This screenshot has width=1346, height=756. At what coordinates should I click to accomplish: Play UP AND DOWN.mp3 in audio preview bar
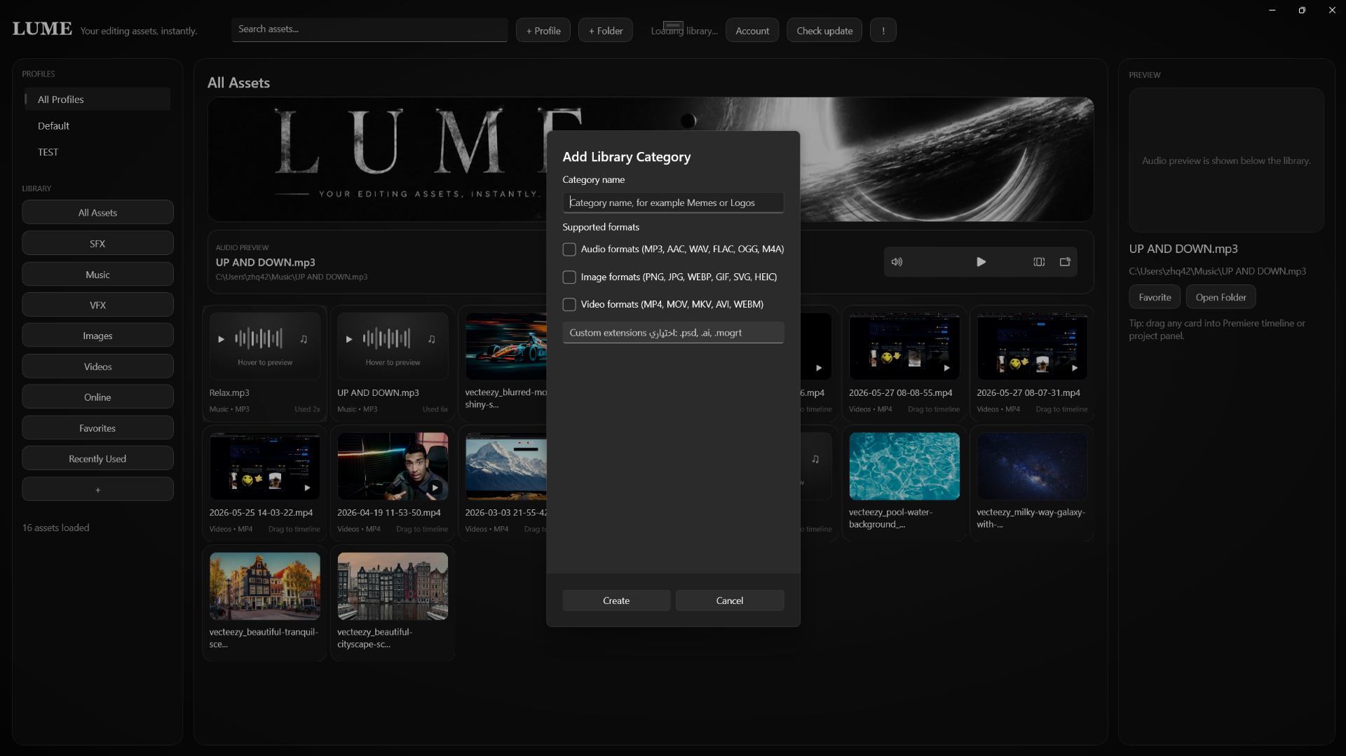tap(981, 262)
